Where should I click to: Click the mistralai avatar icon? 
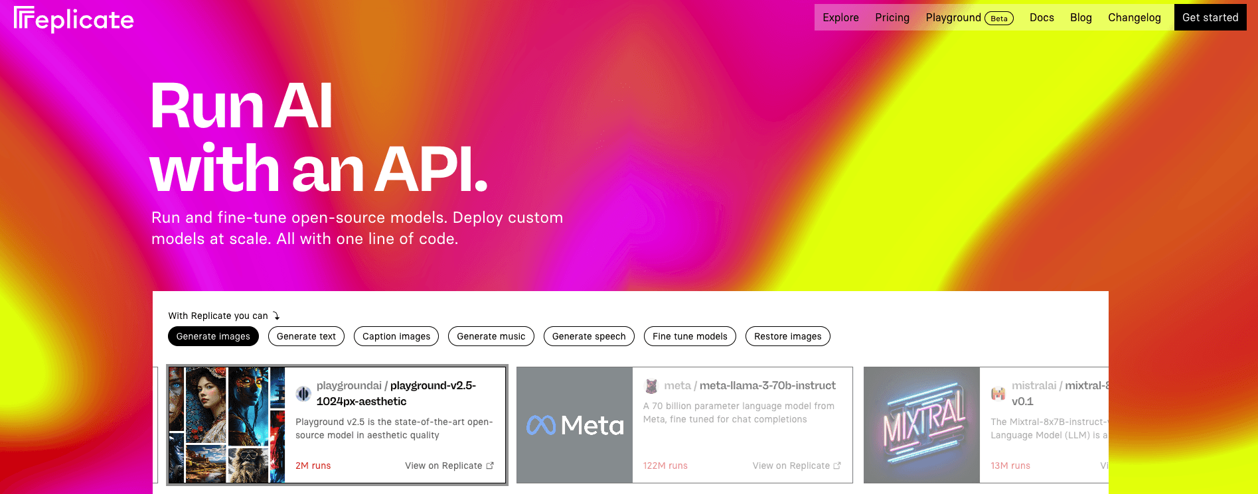coord(998,394)
